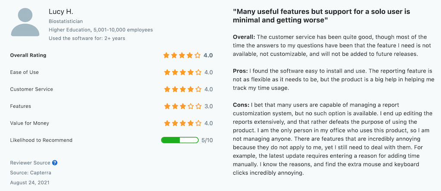Click the empty fifth star of Overall Rating
The width and height of the screenshot is (441, 191).
[x=198, y=55]
